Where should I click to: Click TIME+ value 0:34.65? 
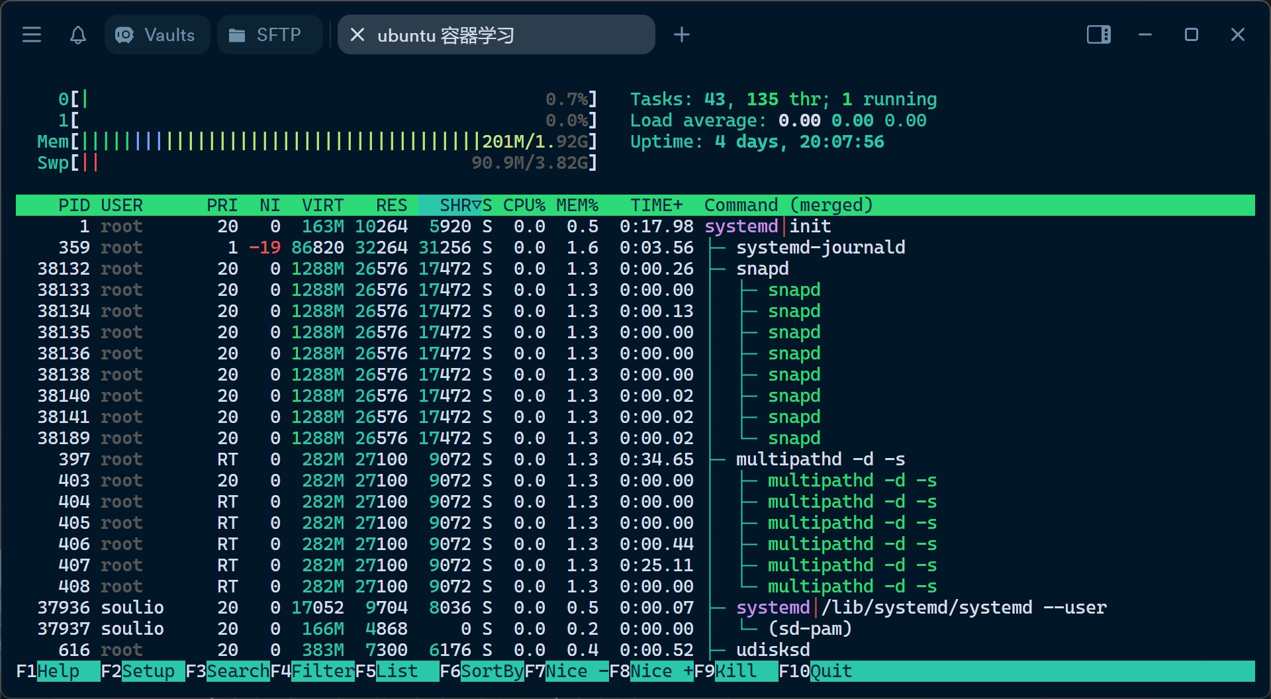[x=657, y=459]
